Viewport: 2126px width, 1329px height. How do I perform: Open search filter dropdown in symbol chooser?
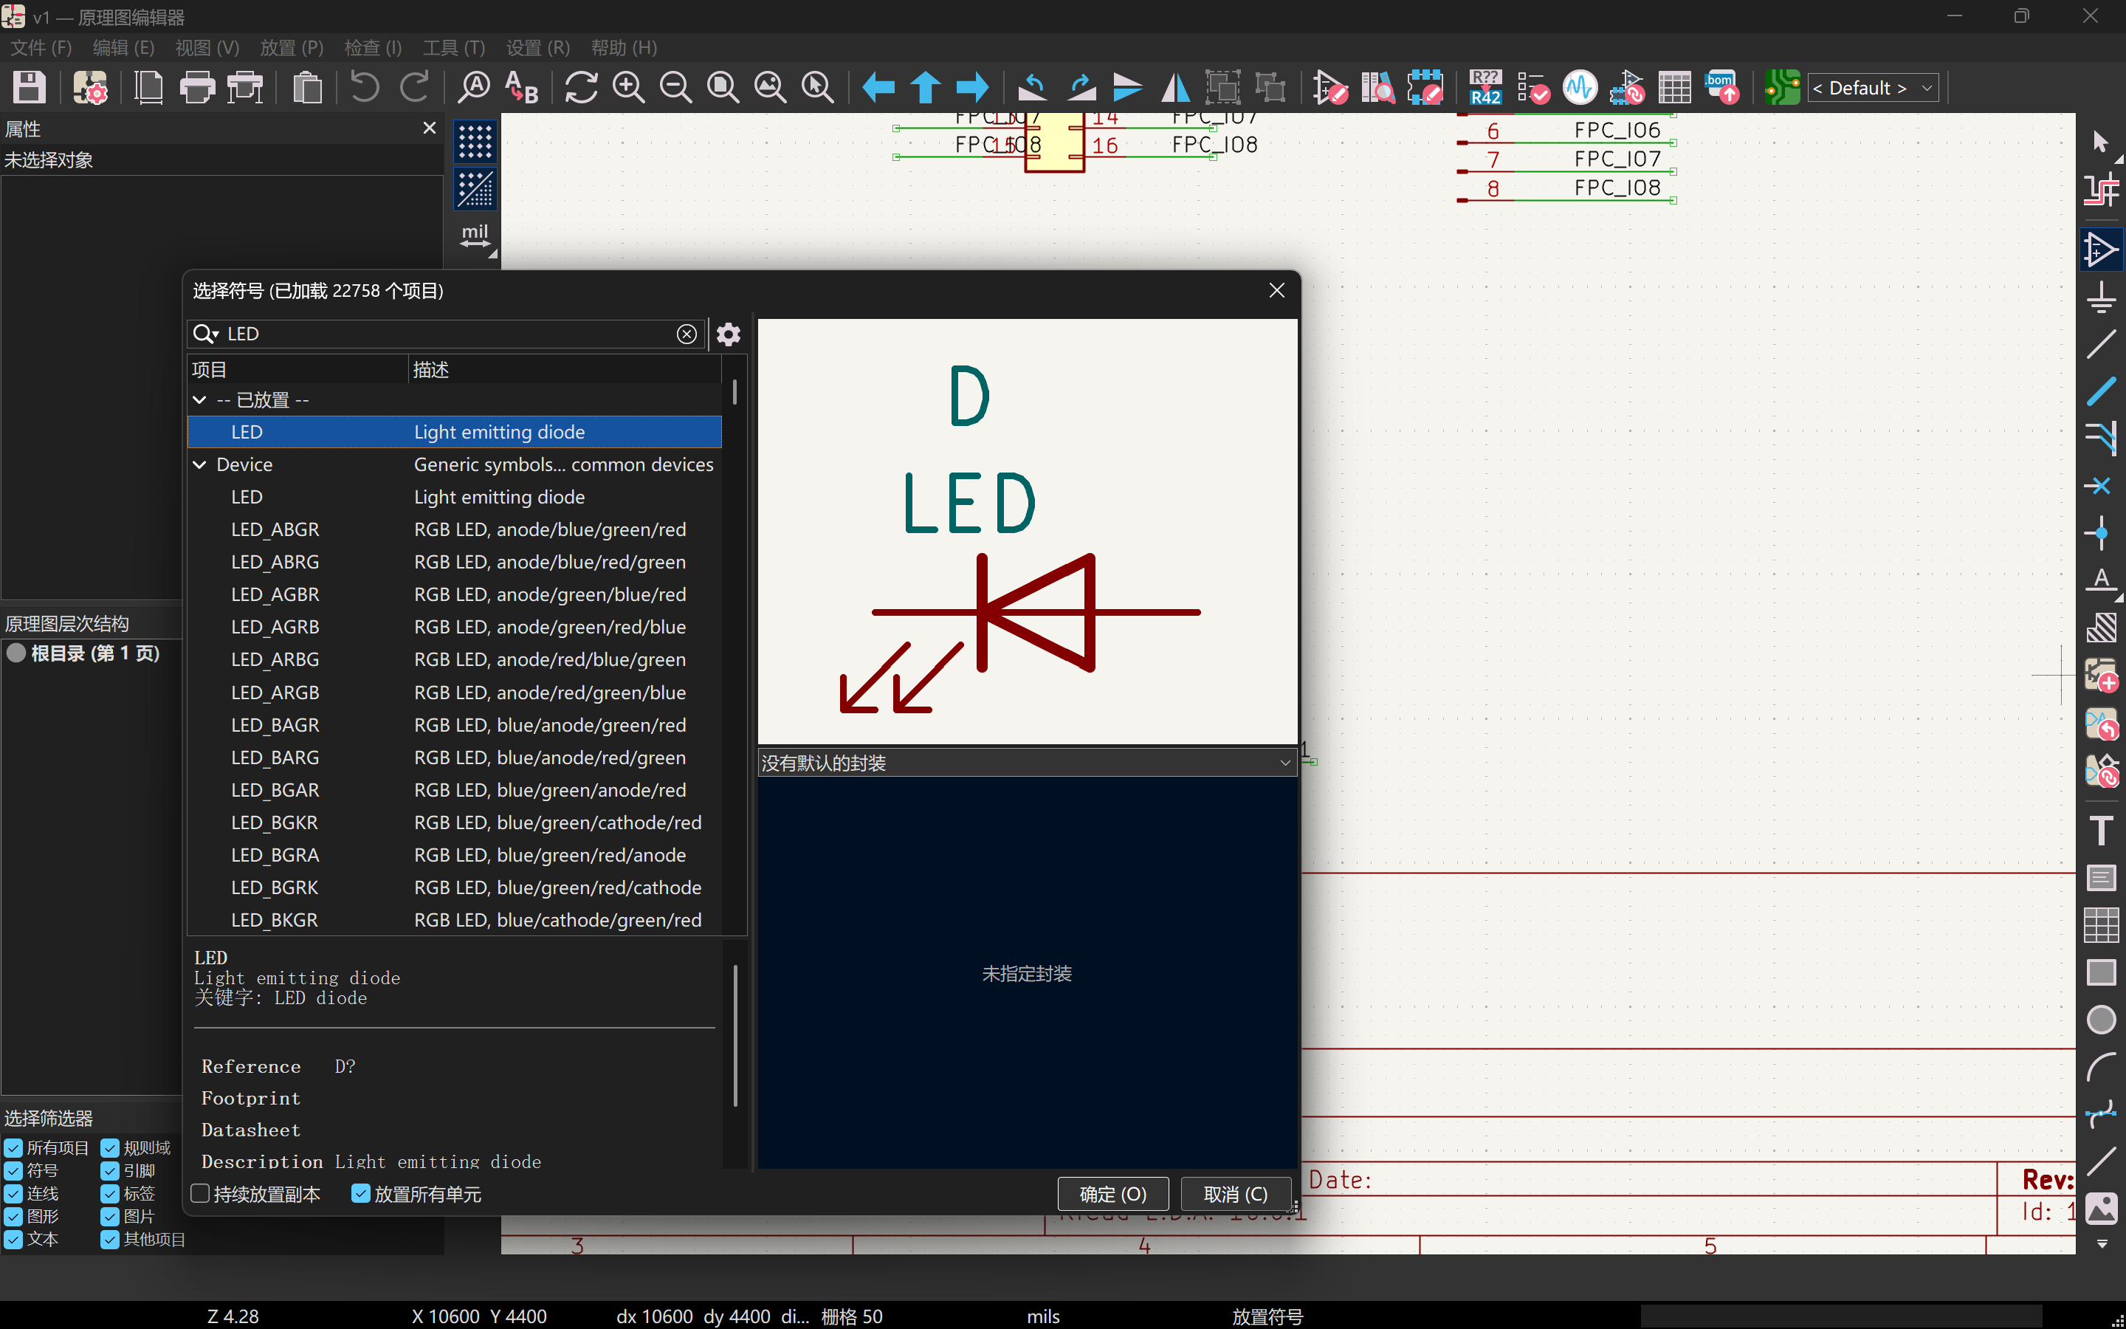coord(207,334)
